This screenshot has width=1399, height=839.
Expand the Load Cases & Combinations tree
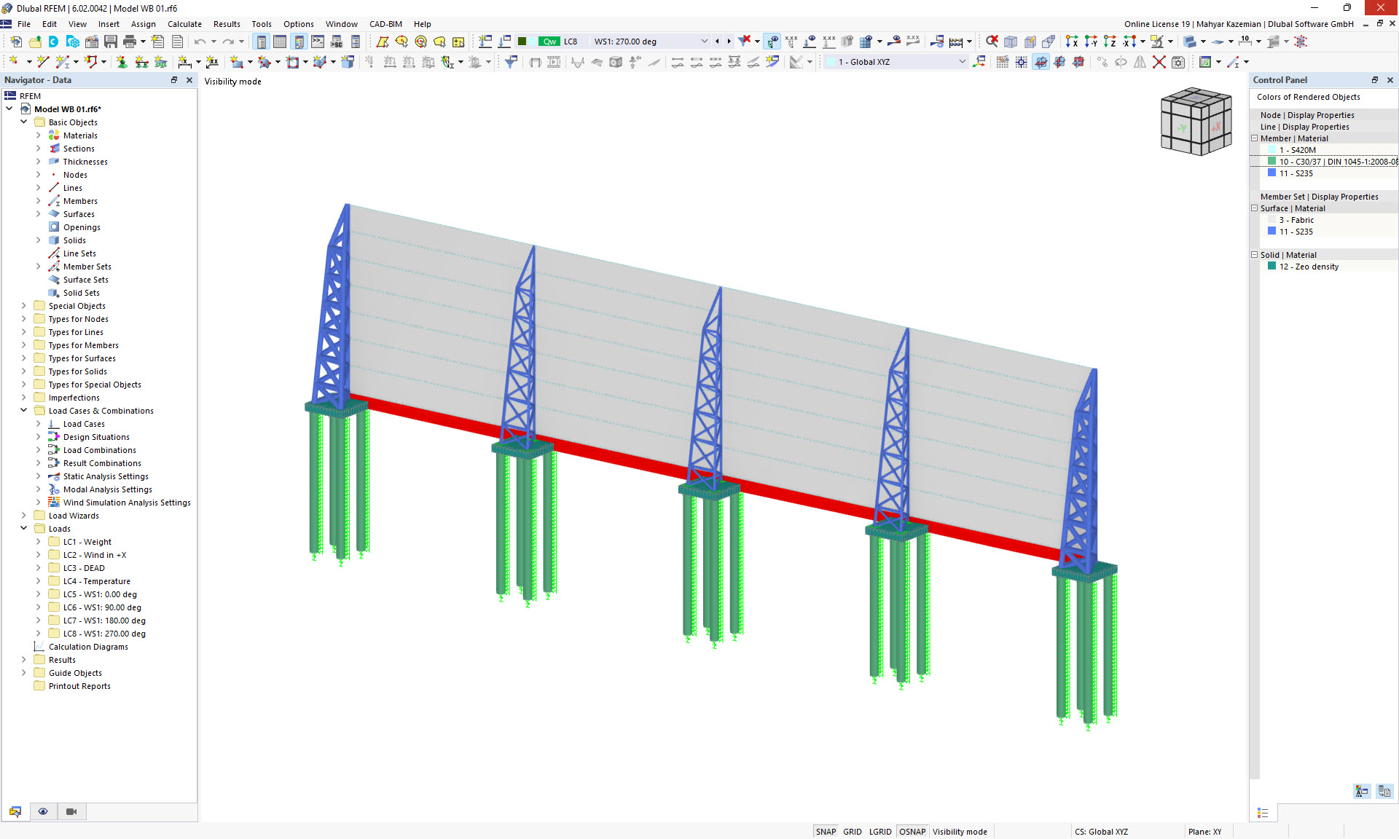[x=22, y=411]
